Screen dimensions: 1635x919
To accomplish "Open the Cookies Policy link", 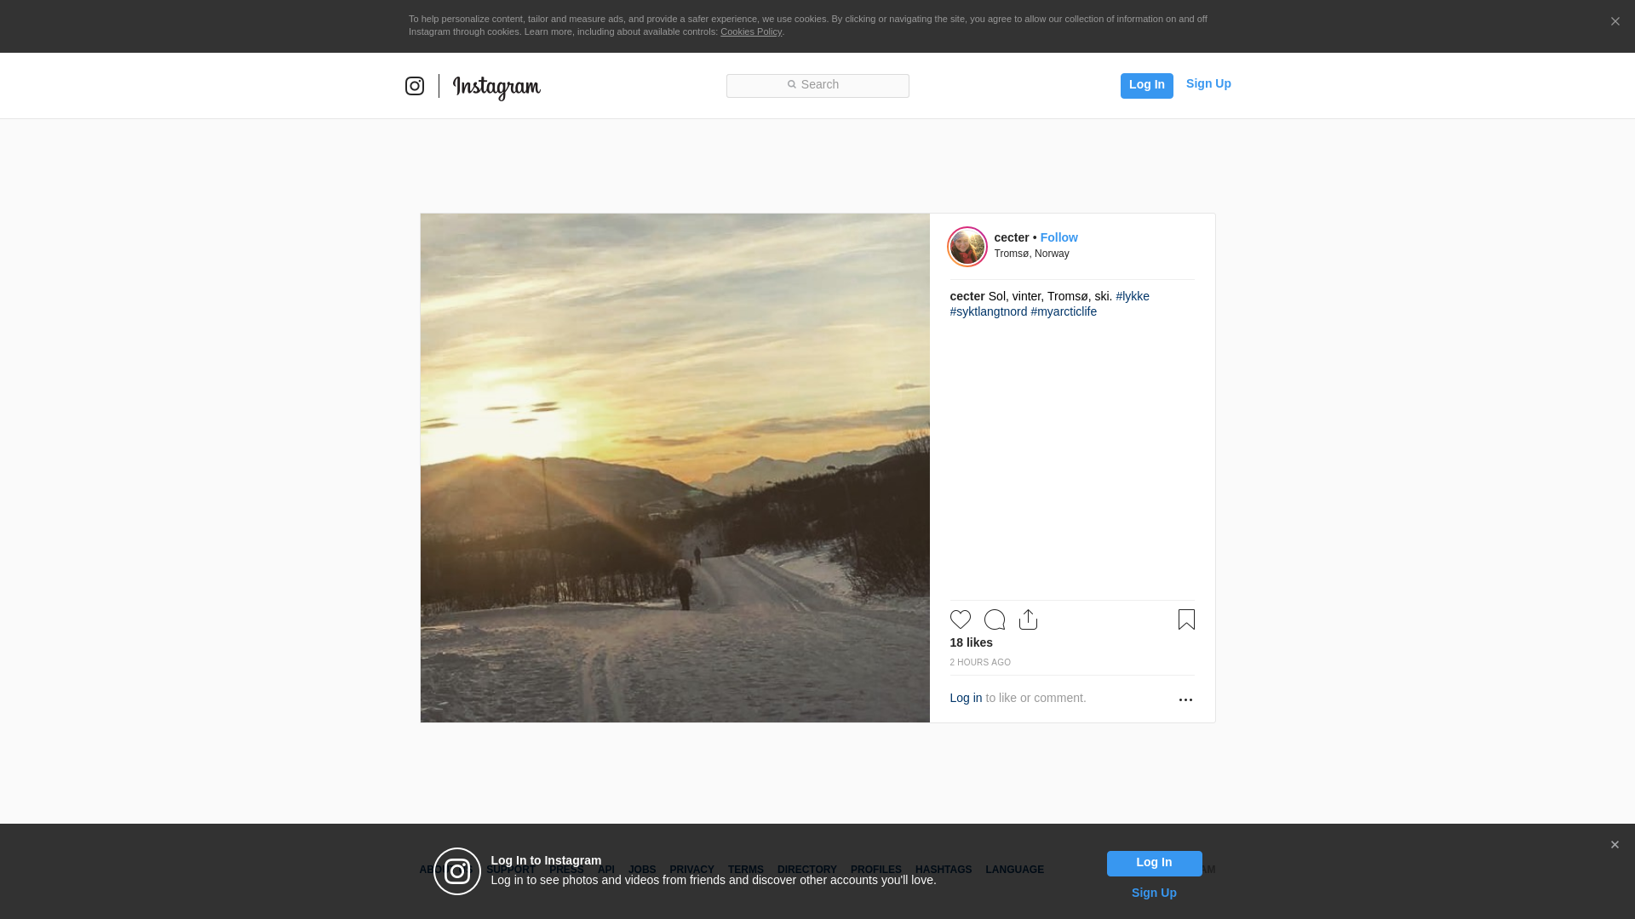I will pyautogui.click(x=750, y=31).
